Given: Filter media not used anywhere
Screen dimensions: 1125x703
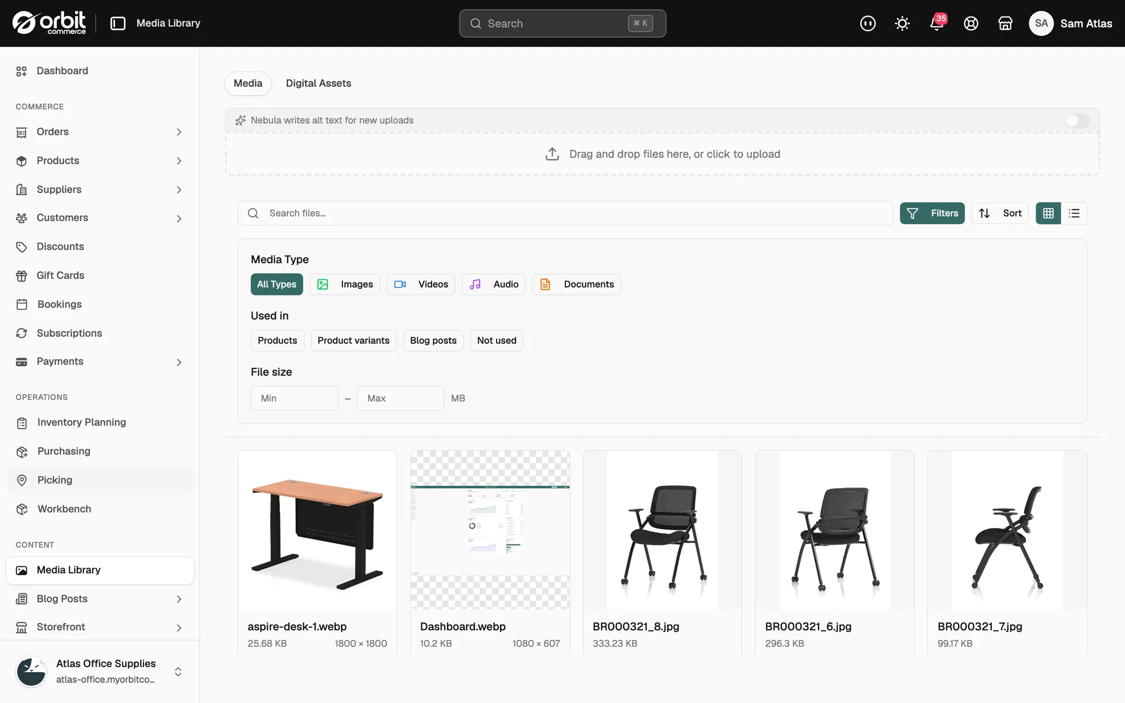Looking at the screenshot, I should [497, 341].
